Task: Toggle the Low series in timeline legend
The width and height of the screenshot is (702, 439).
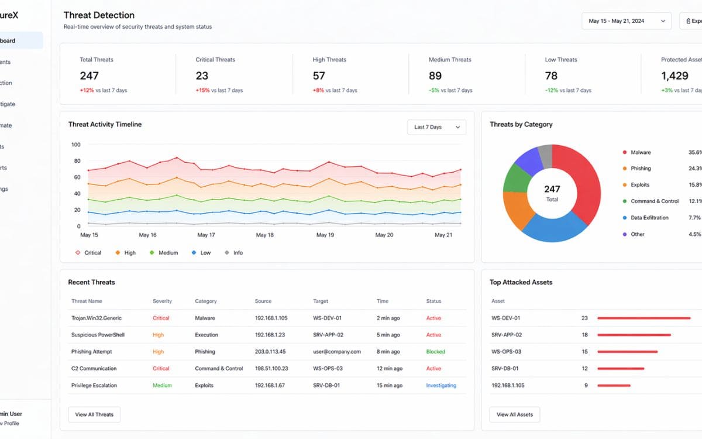Action: pyautogui.click(x=201, y=253)
